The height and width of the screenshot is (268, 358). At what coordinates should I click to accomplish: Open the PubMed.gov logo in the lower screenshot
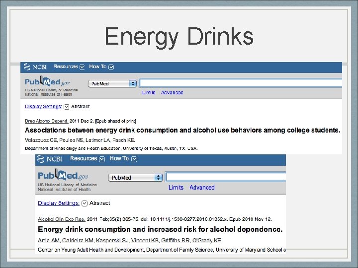(63, 175)
